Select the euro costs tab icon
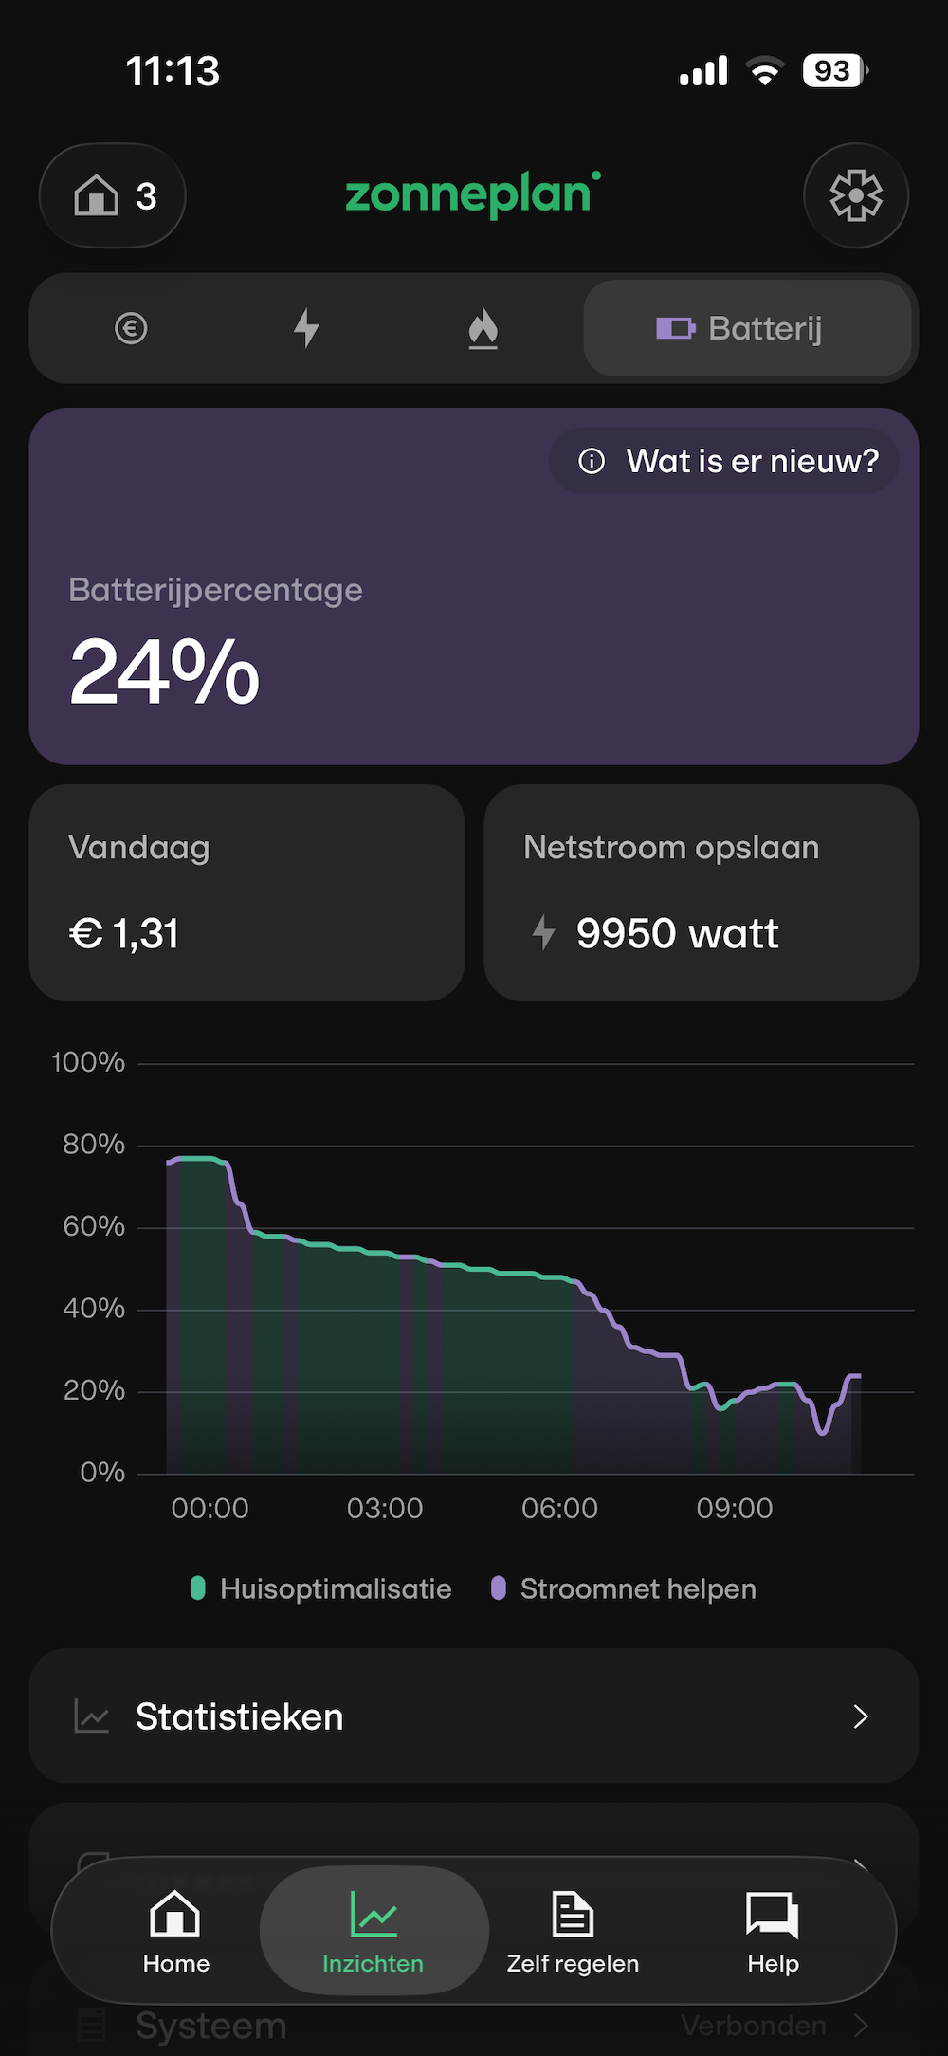 (131, 328)
